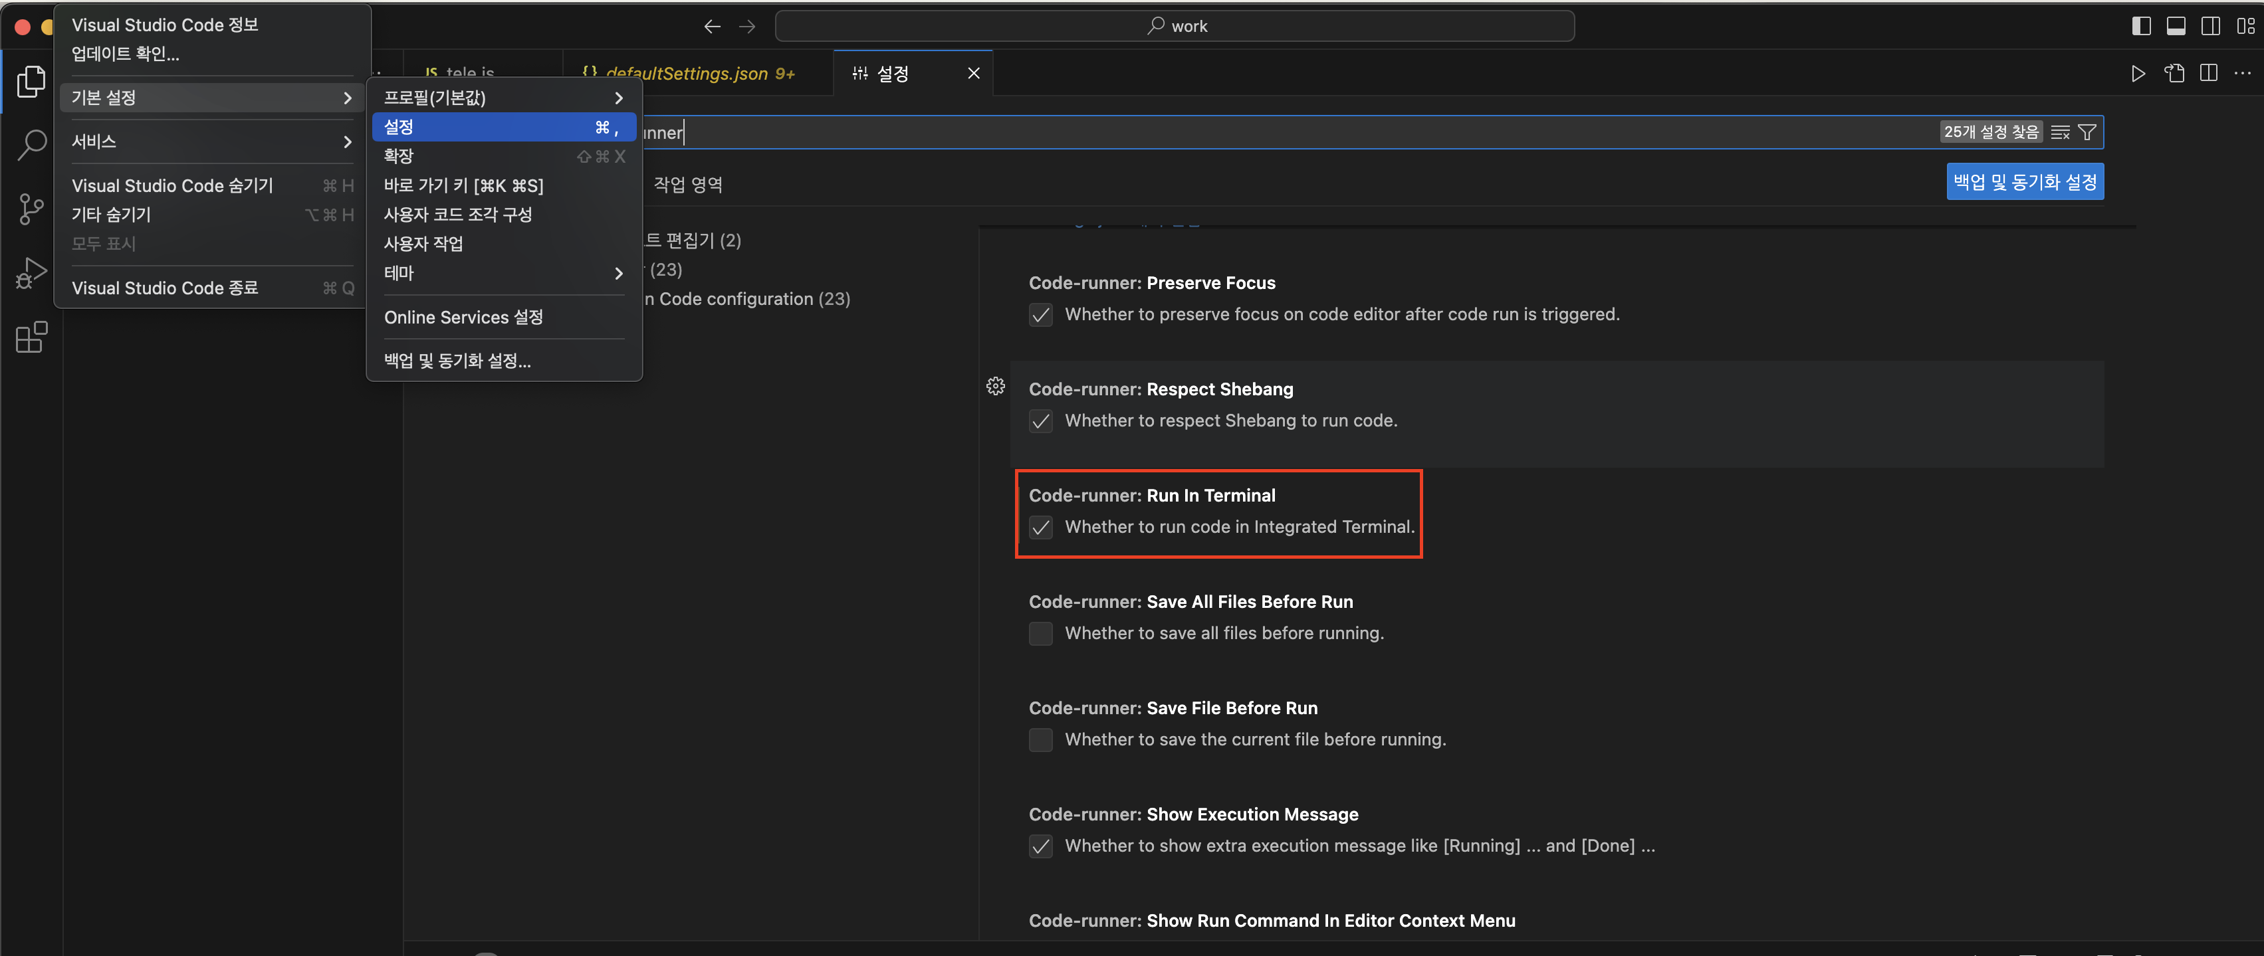The image size is (2264, 956).
Task: Expand the 프로필(기본값) submenu
Action: tap(504, 98)
